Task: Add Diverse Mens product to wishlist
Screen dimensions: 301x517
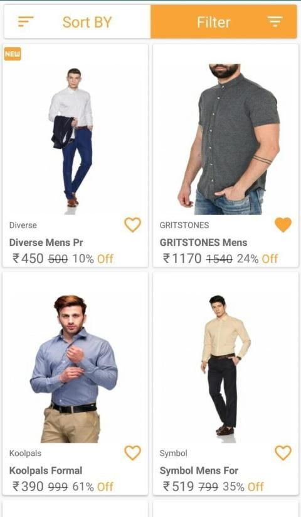Action: pyautogui.click(x=132, y=225)
